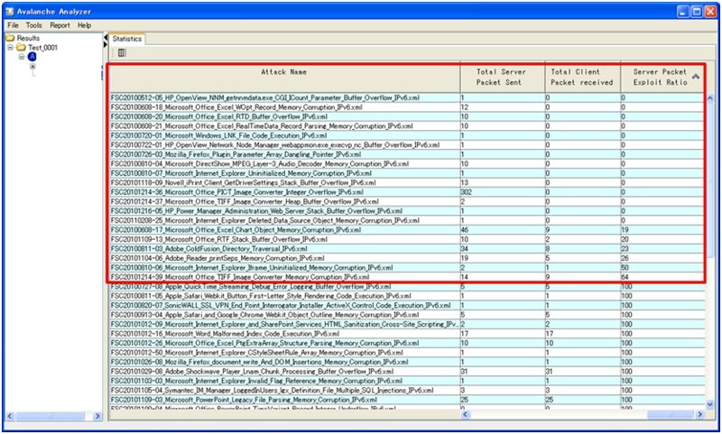This screenshot has width=722, height=434.
Task: Select SonicWALL_SSL_VPN_End_Point_Interrogator row
Action: point(407,305)
